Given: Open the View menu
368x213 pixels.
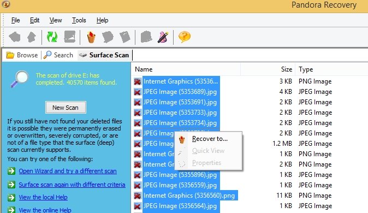Looking at the screenshot, I should [56, 20].
